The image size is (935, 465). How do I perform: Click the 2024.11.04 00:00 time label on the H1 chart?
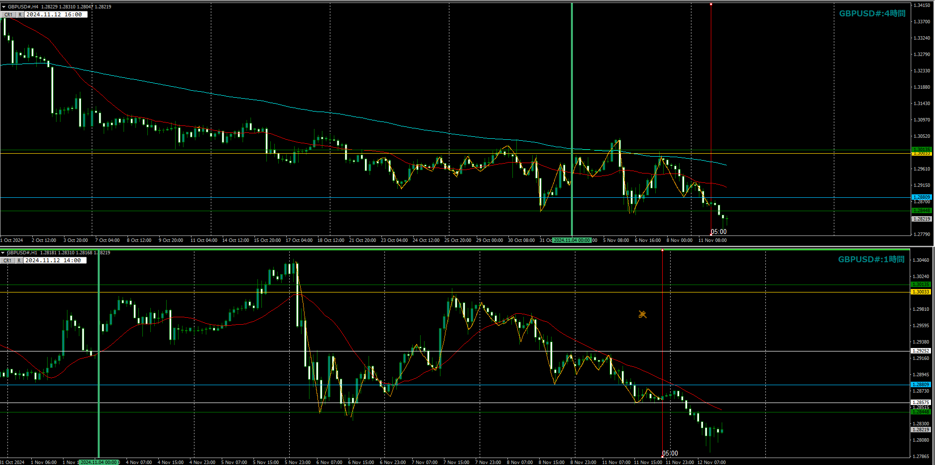(99, 463)
